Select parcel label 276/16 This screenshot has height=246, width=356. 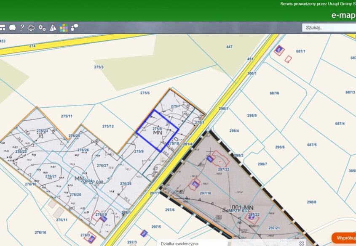pos(40,233)
